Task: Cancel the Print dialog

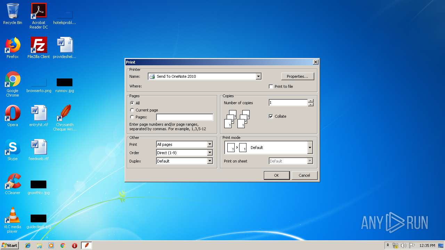Action: (305, 175)
